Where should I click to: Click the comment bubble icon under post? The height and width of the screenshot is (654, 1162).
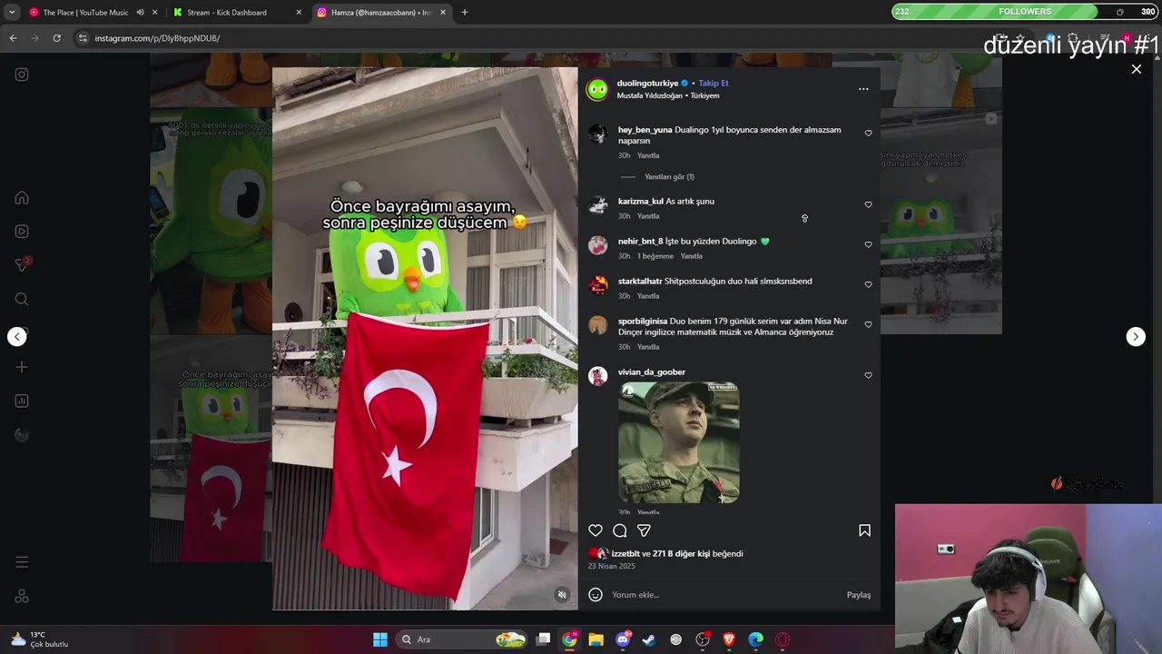point(620,530)
